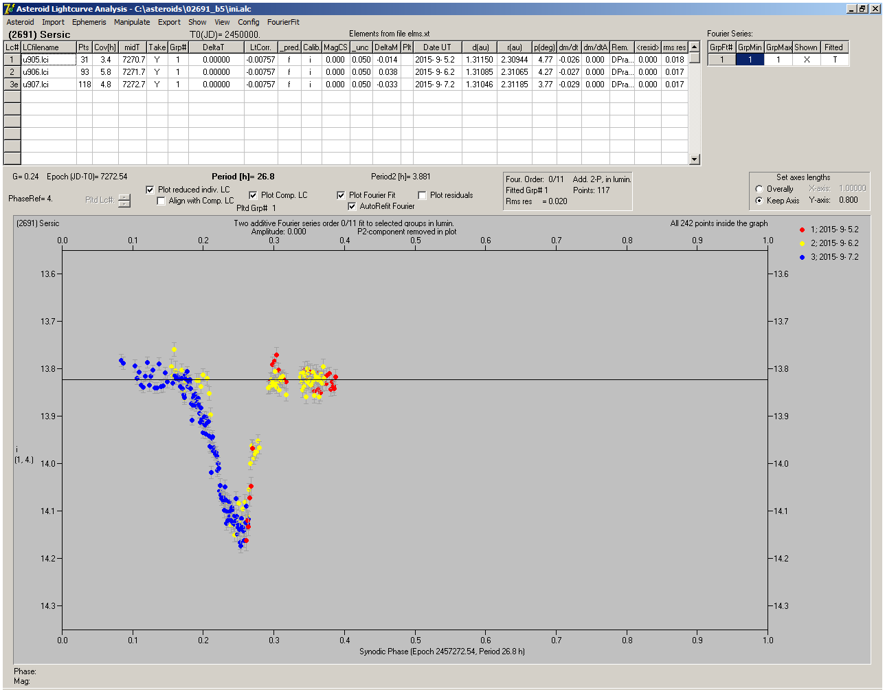This screenshot has height=690, width=885.
Task: Click the GrpMax column header
Action: click(x=779, y=47)
